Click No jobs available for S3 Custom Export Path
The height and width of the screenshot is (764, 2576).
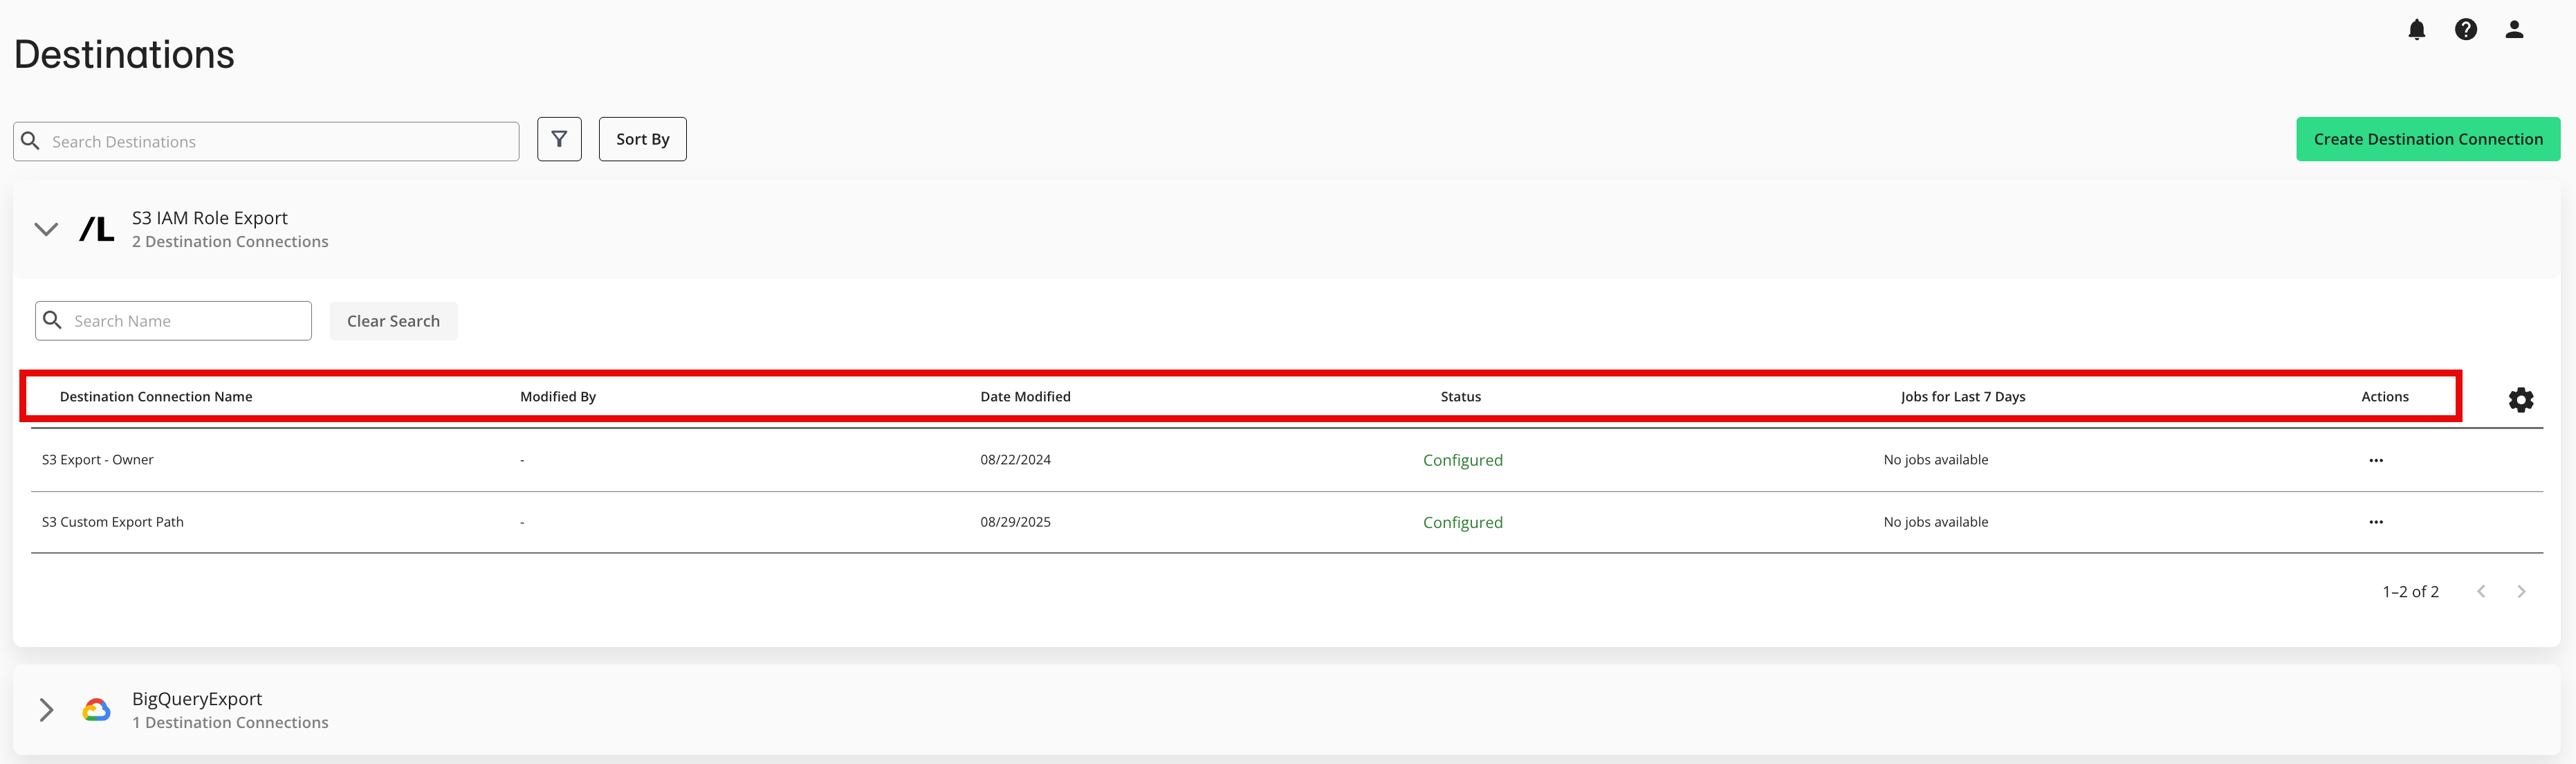click(x=1936, y=522)
